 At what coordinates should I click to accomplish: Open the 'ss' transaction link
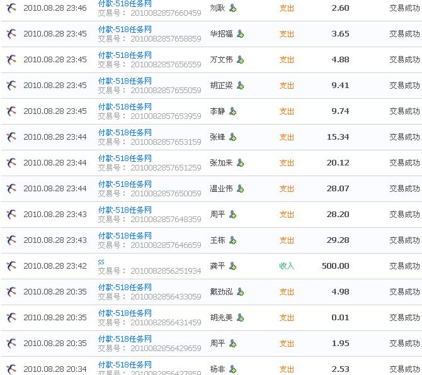click(101, 262)
